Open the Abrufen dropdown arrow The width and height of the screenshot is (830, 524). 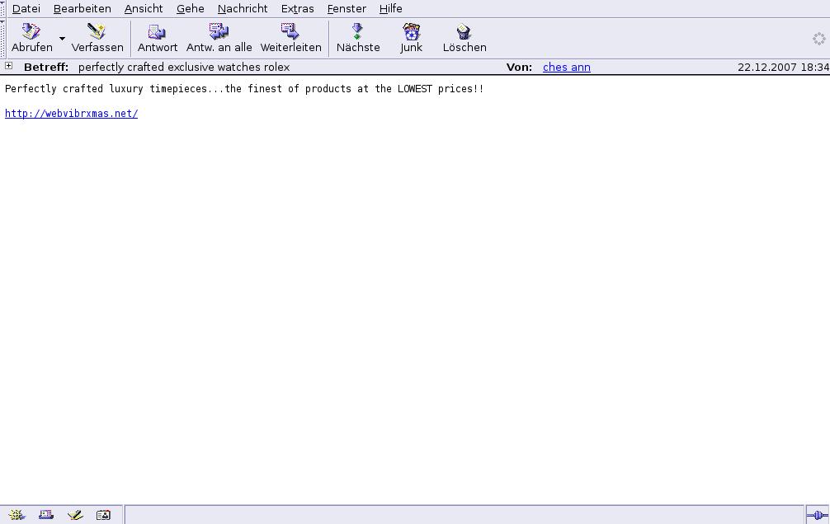point(62,39)
